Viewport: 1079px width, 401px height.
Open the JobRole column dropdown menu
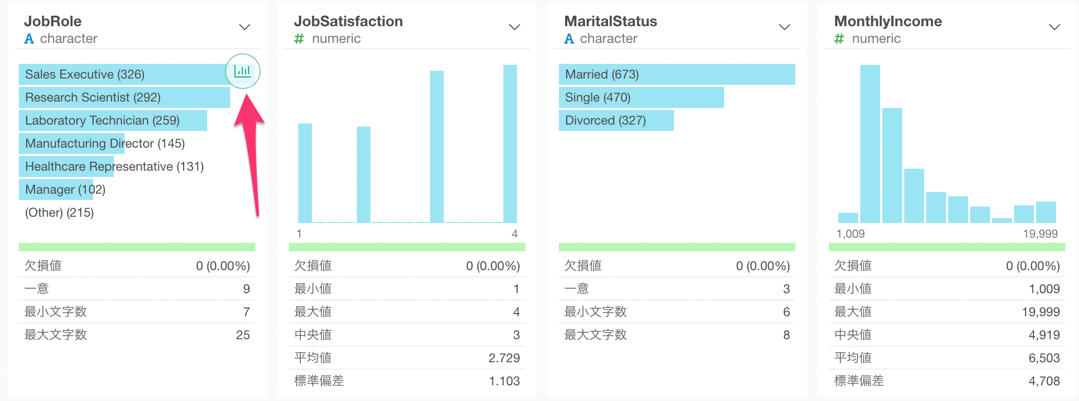point(244,27)
